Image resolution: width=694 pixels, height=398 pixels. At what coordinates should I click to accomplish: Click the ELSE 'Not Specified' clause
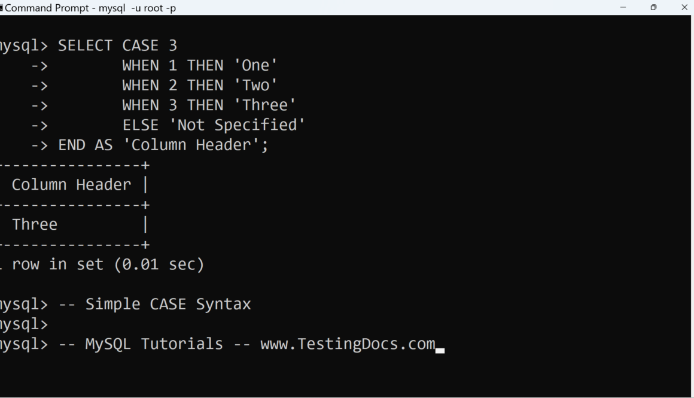214,124
